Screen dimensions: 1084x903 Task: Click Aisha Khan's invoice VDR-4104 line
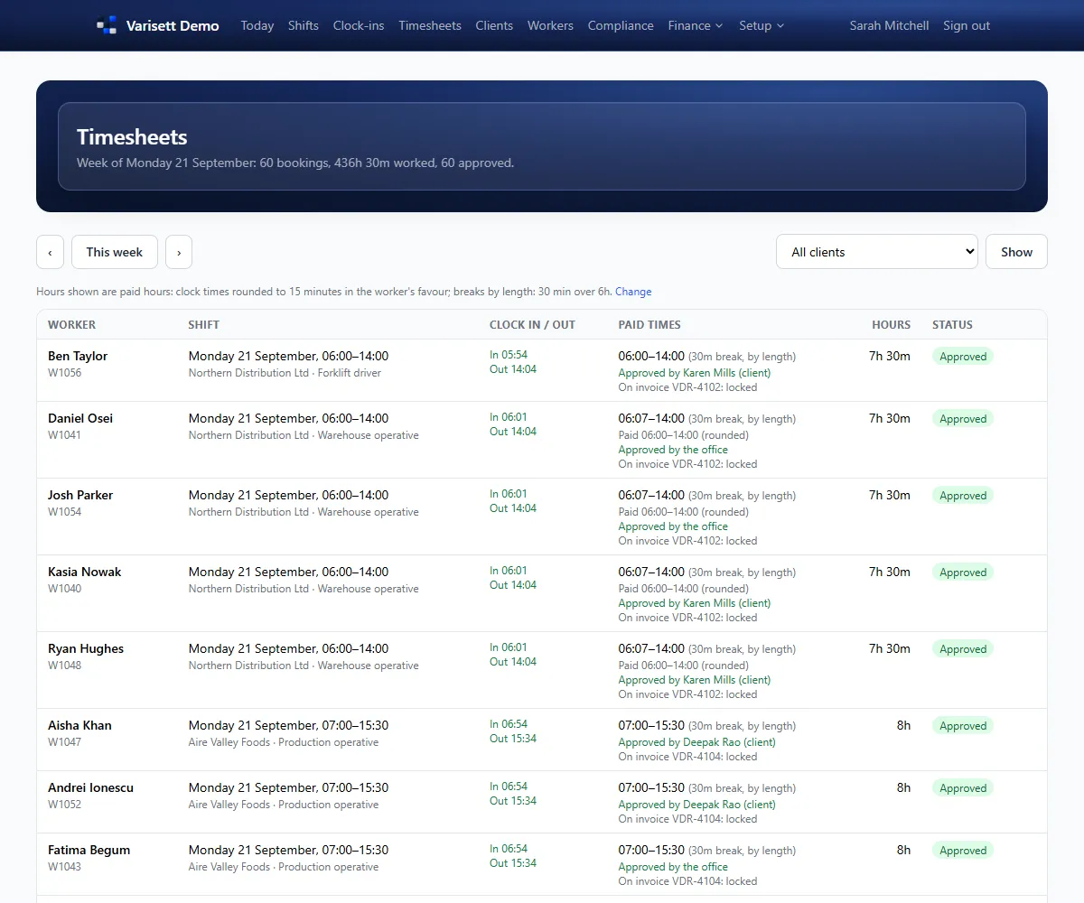pyautogui.click(x=687, y=757)
